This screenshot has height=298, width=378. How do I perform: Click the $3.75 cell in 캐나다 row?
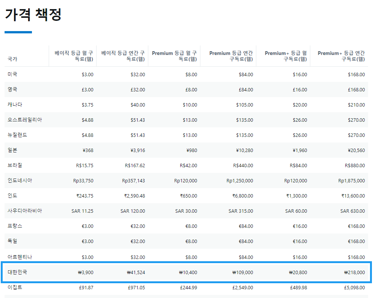87,105
